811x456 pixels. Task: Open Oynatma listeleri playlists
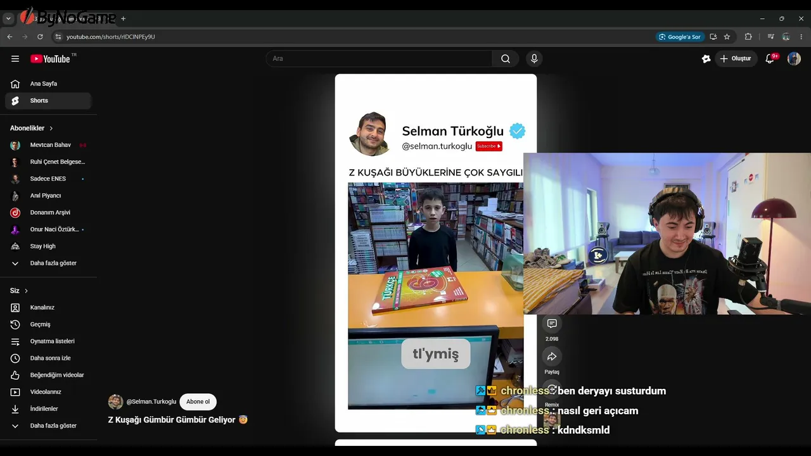pyautogui.click(x=49, y=341)
